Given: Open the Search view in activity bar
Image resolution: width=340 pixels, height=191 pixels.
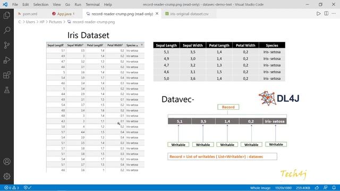Looking at the screenshot, I should pyautogui.click(x=7, y=30).
